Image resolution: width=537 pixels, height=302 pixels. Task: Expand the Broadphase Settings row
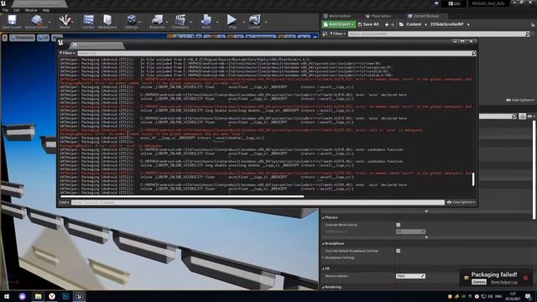coord(323,258)
